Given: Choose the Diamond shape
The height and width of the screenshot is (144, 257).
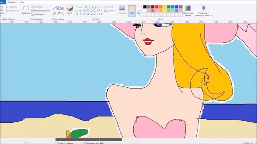Looking at the screenshot, I should tap(81, 11).
